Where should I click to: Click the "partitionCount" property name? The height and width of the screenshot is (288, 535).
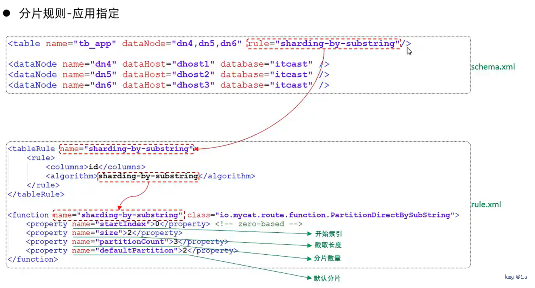pos(132,242)
